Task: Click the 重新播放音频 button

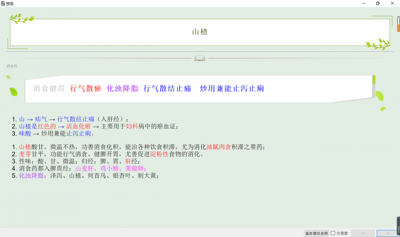Action: (316, 233)
